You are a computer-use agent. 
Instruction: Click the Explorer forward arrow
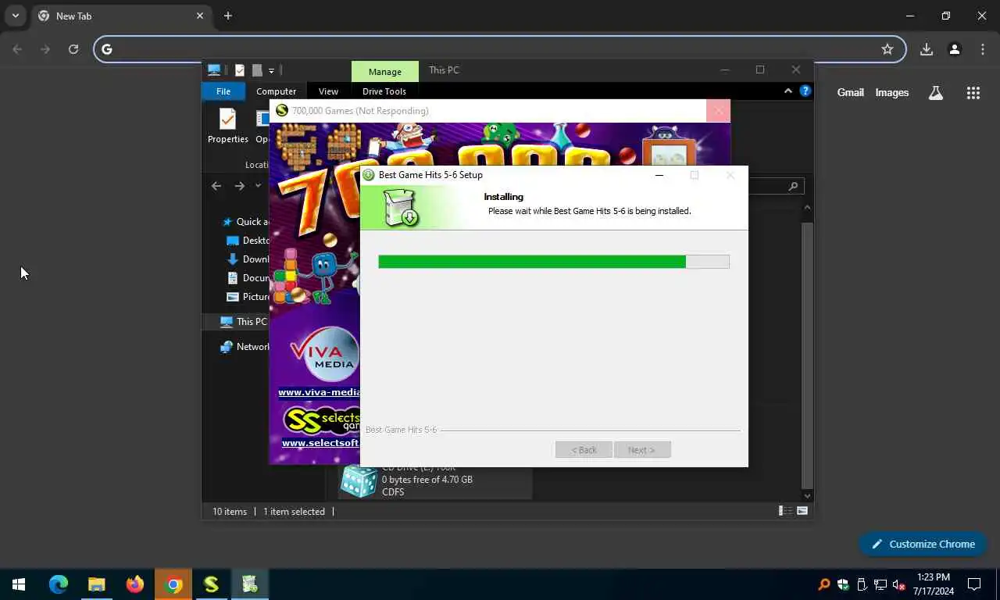click(240, 186)
